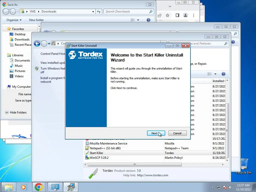Select the Start Killer program row
Screen dimensions: 256x192
click(x=154, y=153)
